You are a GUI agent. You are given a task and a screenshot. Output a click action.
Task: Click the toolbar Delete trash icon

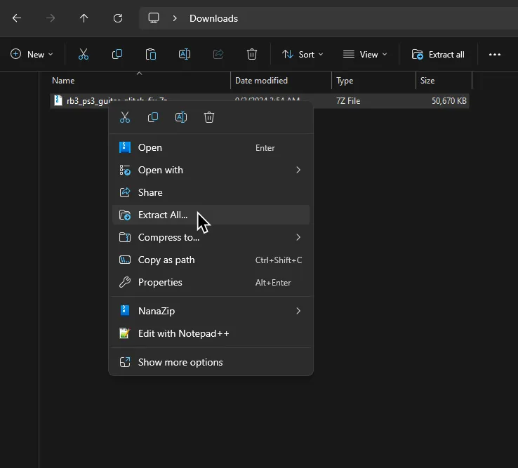(x=252, y=54)
